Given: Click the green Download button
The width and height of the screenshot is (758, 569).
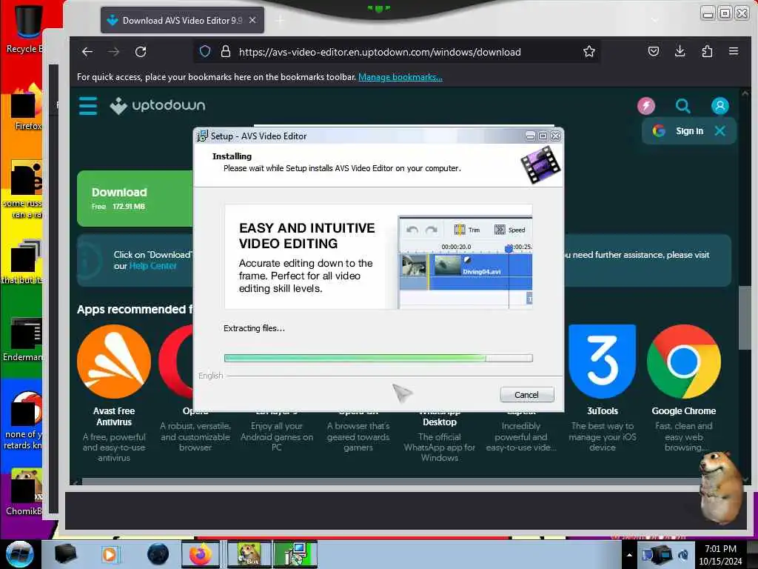Looking at the screenshot, I should click(x=135, y=199).
